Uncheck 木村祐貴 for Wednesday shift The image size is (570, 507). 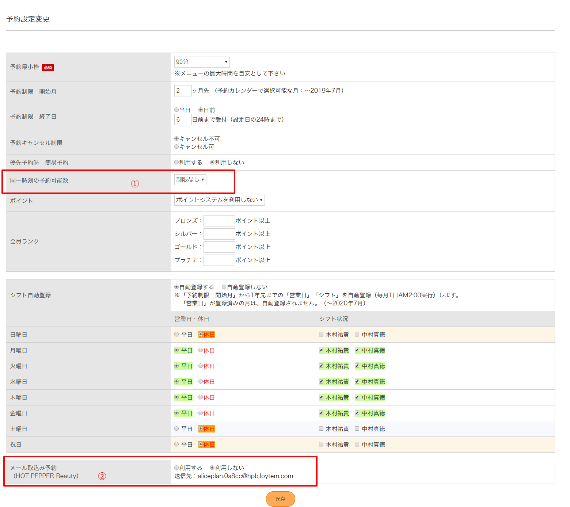point(321,382)
